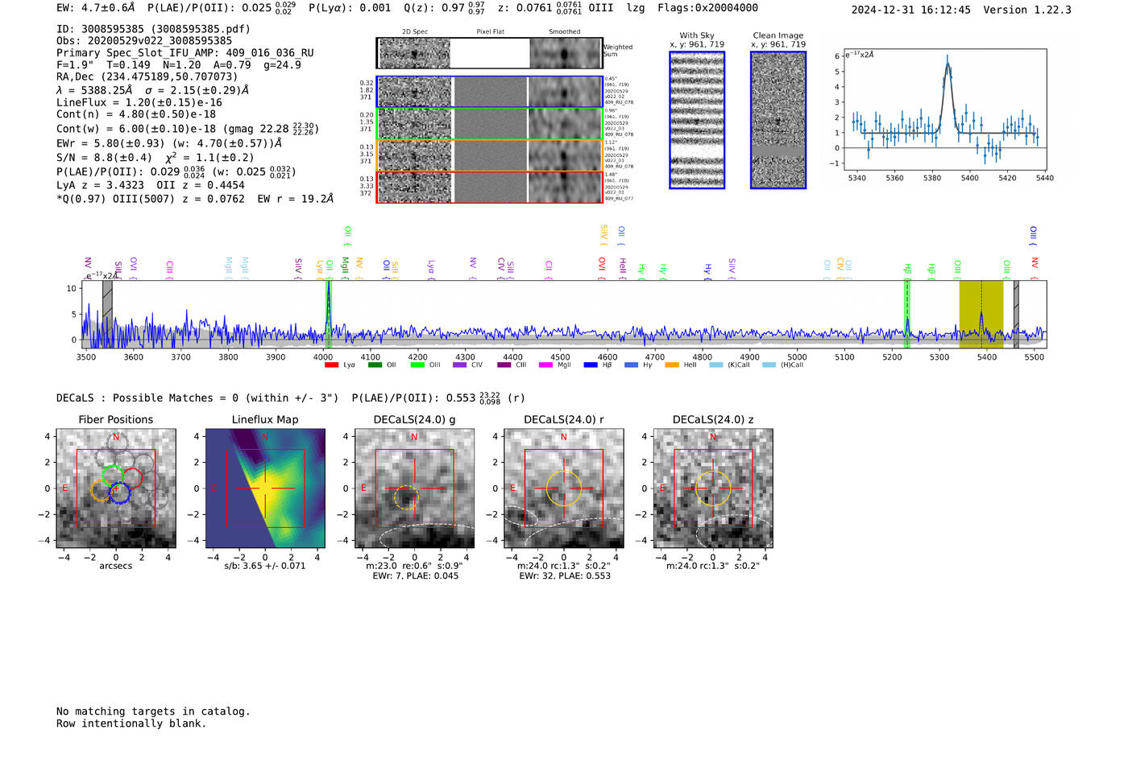Select the blue-bordered 0.45" fiber spectrum row

click(x=490, y=92)
